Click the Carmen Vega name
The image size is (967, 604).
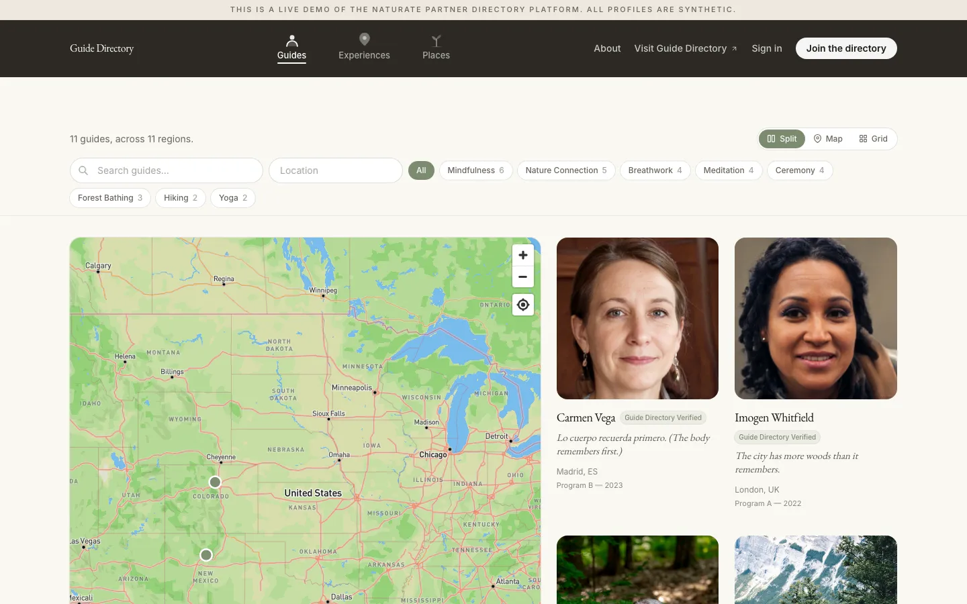click(x=586, y=417)
